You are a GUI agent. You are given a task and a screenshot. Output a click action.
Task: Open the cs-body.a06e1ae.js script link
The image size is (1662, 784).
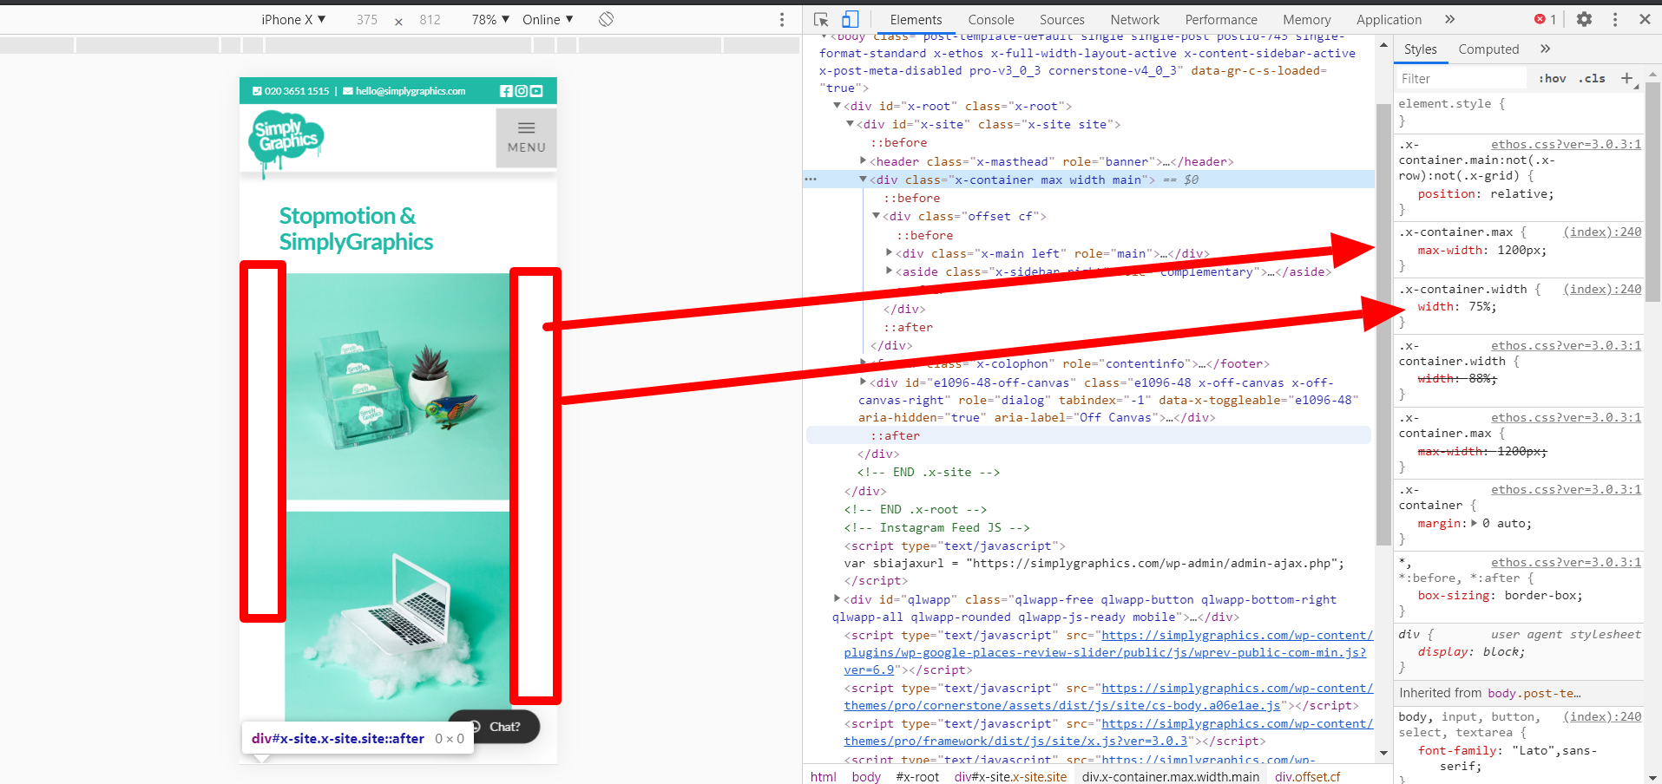click(1108, 696)
